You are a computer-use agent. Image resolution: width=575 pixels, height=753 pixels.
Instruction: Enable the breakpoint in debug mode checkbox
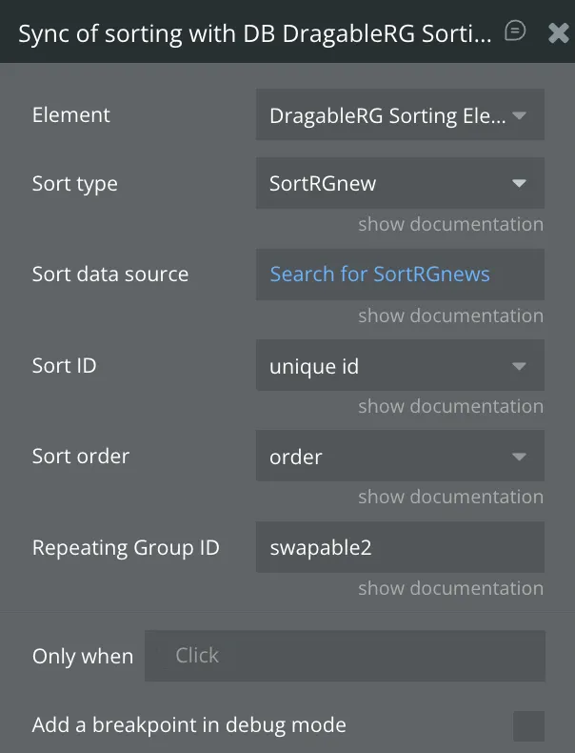pyautogui.click(x=528, y=725)
